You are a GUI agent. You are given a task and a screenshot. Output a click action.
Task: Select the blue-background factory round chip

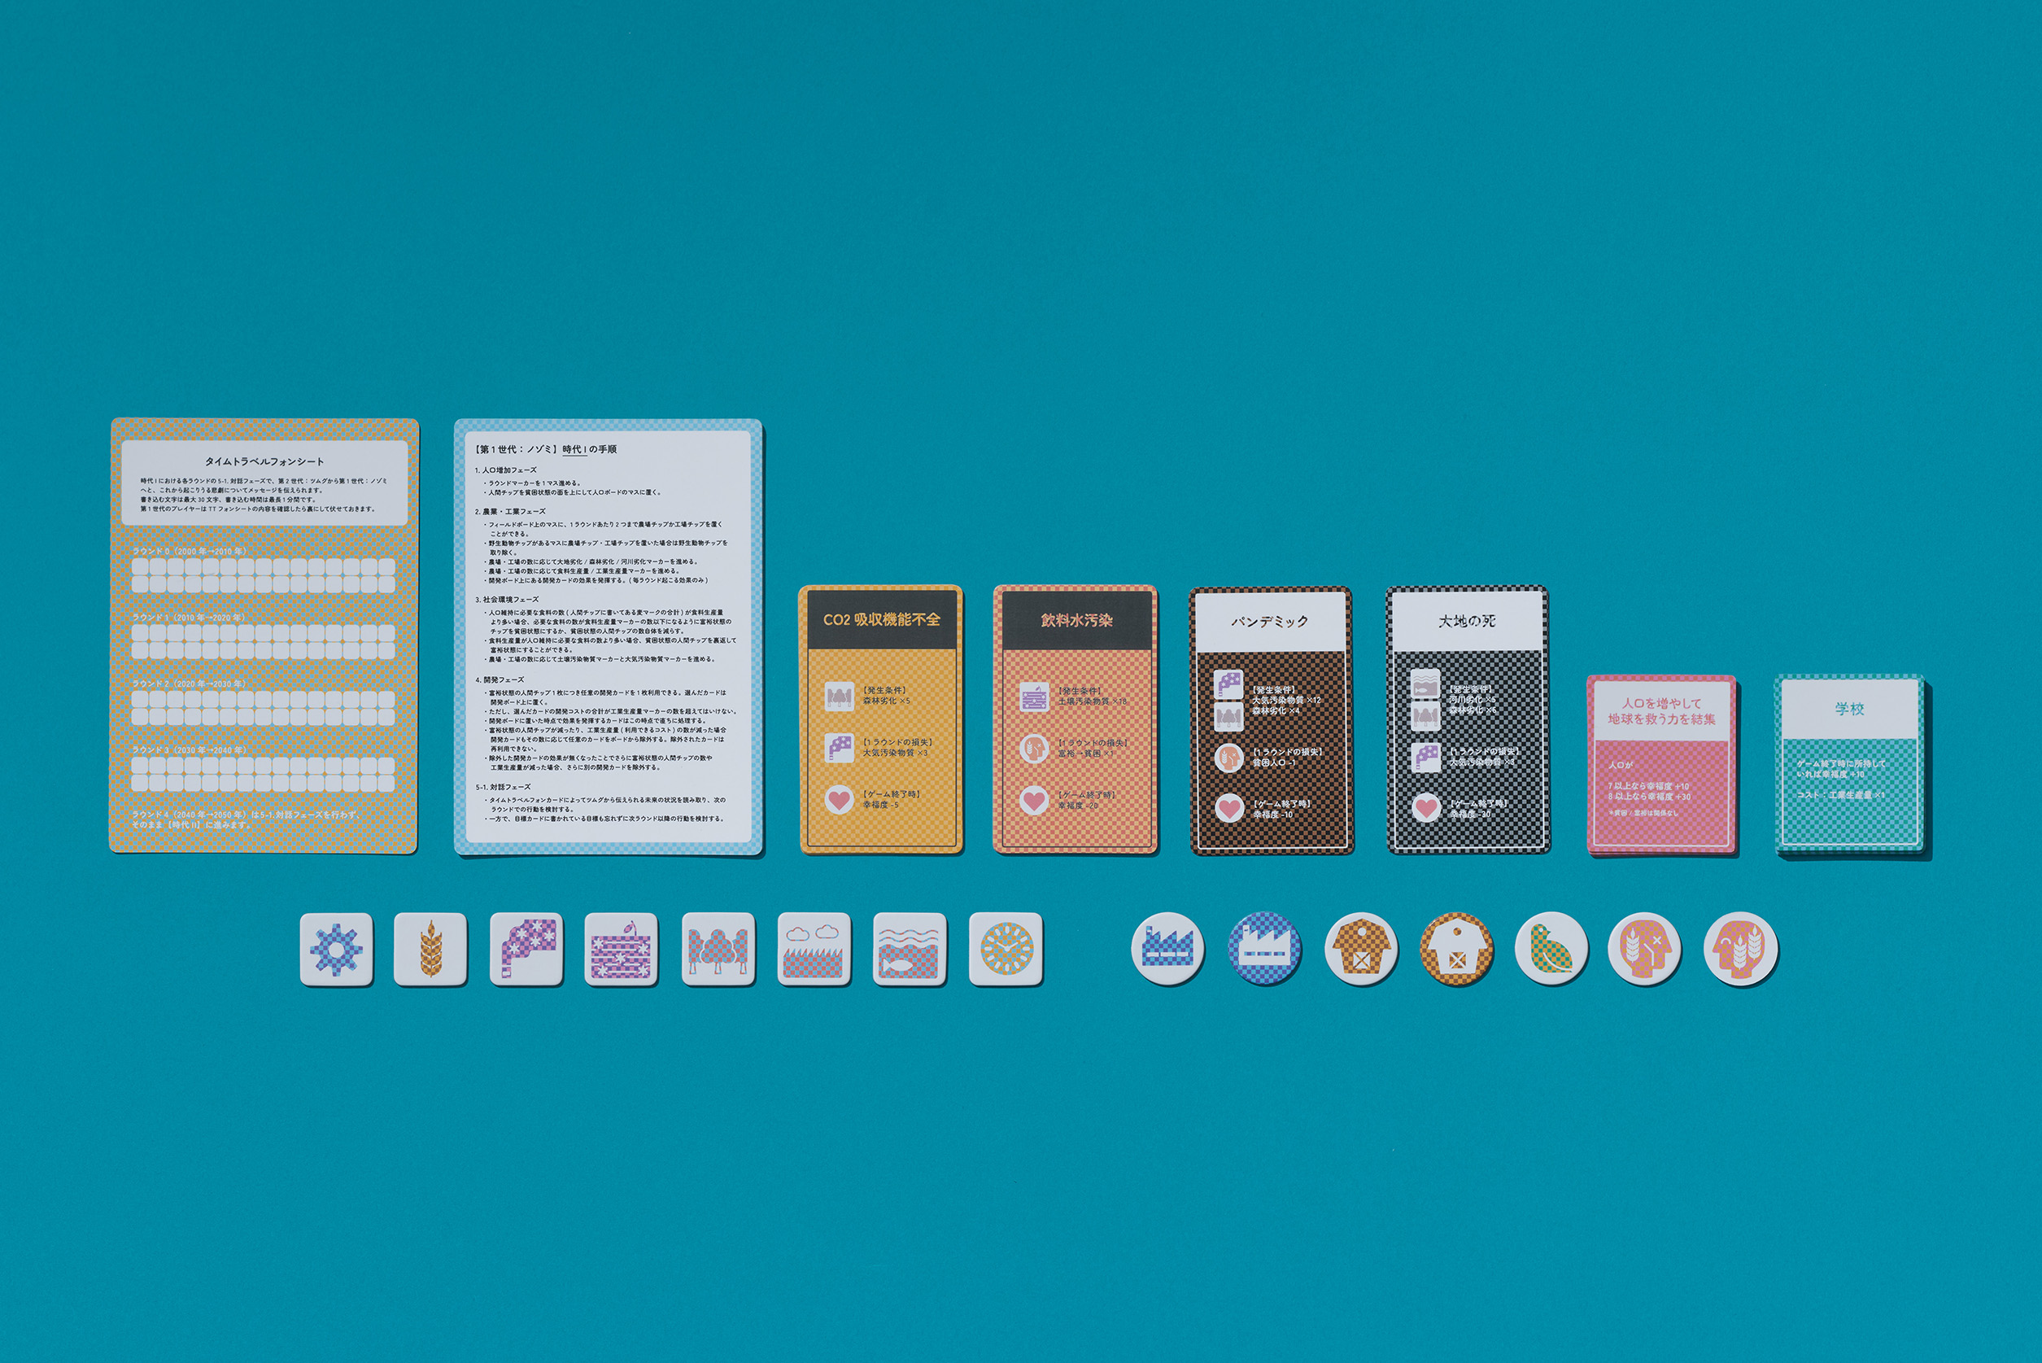click(1264, 948)
